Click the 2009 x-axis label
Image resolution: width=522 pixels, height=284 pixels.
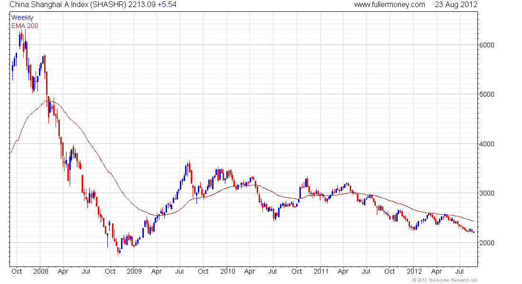tap(134, 271)
